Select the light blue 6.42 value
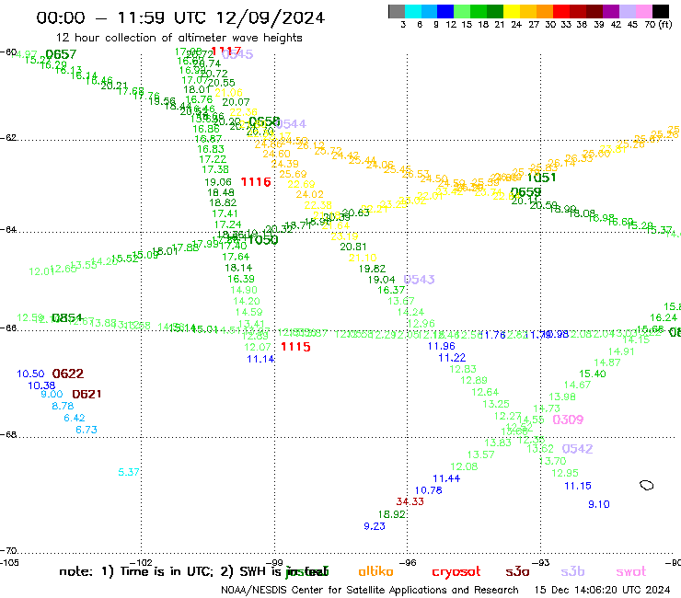 [75, 418]
